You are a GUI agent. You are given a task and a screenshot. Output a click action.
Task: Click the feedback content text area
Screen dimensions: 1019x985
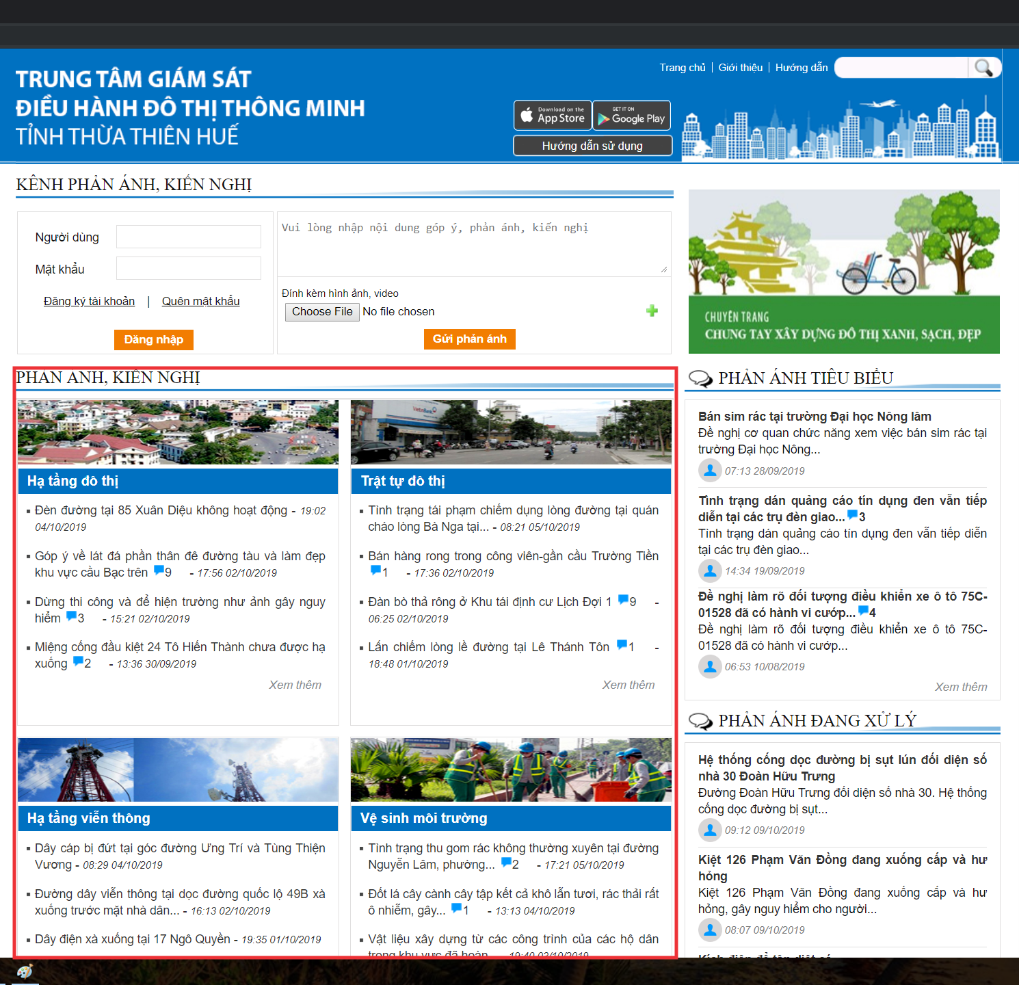tap(474, 245)
